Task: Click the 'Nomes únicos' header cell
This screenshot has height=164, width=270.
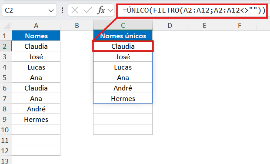Action: (123, 36)
